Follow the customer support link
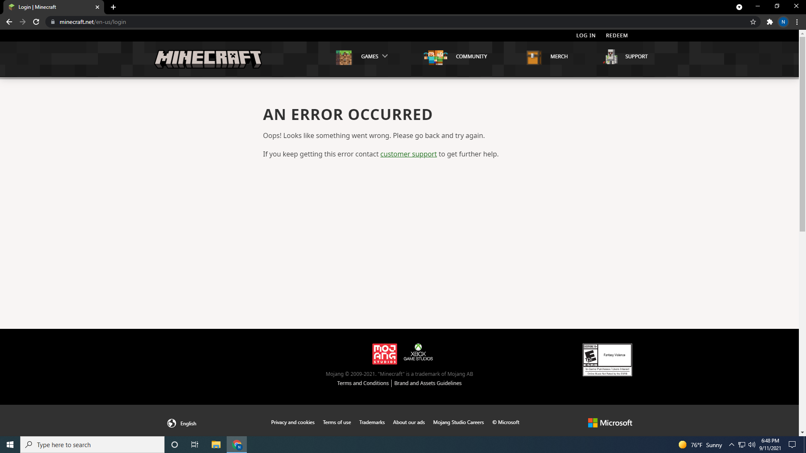806x453 pixels. [x=408, y=154]
